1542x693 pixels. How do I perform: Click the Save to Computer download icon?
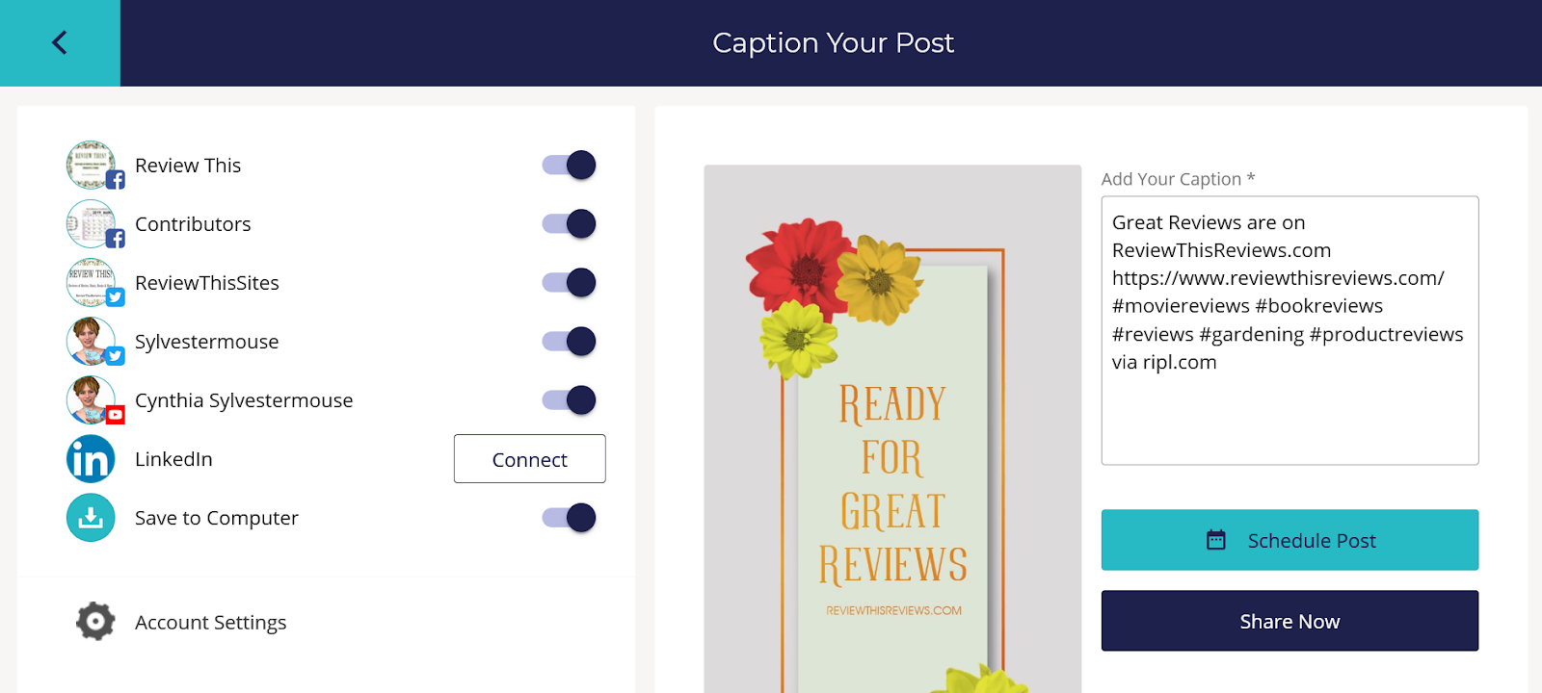(90, 517)
